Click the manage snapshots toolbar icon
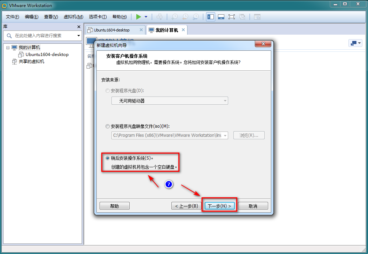The width and height of the screenshot is (368, 254). pyautogui.click(x=195, y=17)
